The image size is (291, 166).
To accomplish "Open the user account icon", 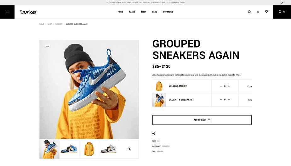I will pos(258,12).
